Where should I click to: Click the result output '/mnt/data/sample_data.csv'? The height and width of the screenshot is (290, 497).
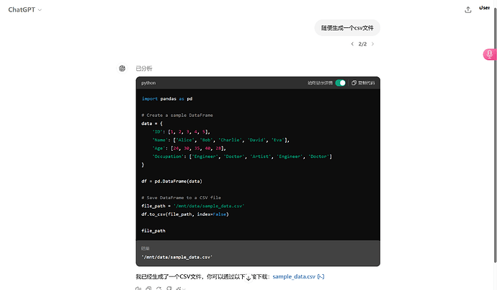coord(177,257)
